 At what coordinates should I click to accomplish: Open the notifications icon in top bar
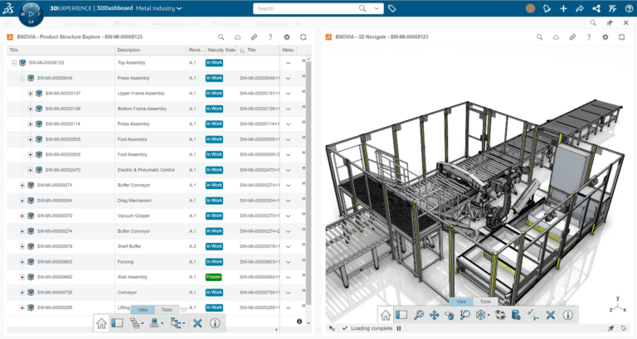(547, 8)
